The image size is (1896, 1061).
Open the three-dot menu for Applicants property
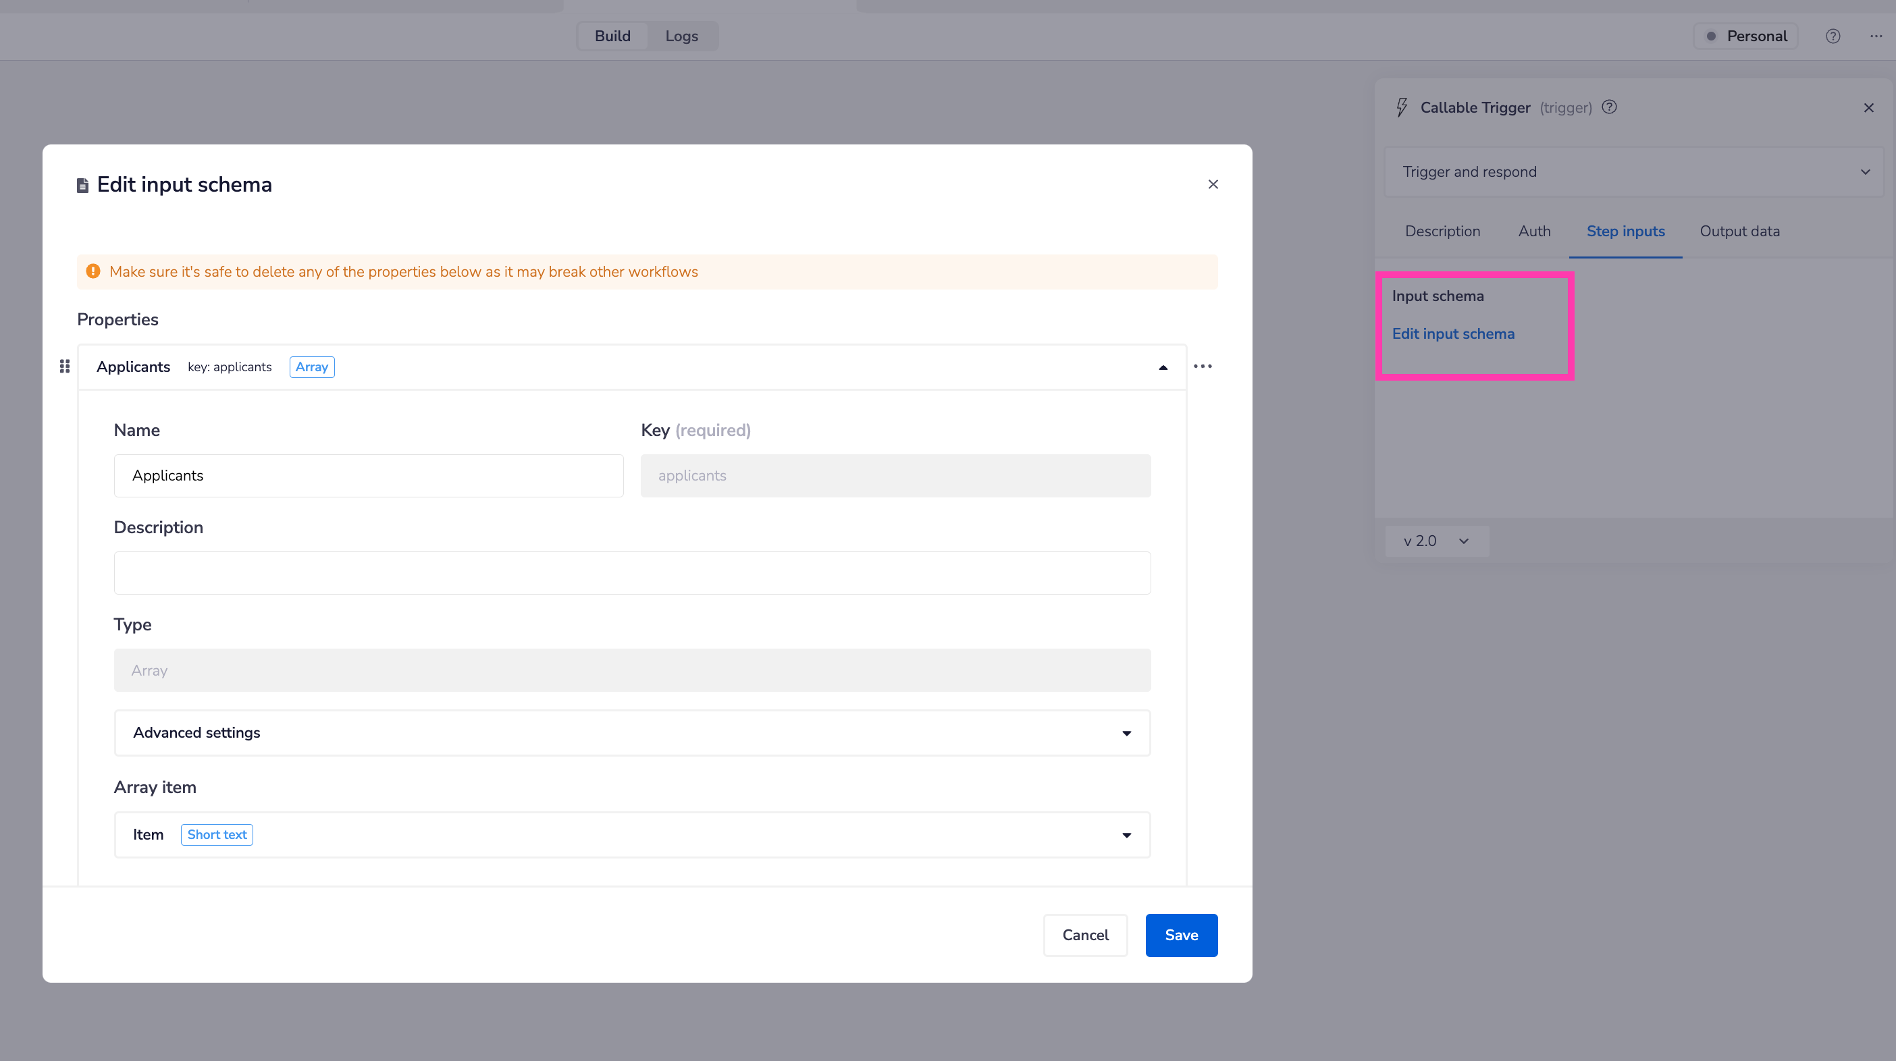point(1203,366)
